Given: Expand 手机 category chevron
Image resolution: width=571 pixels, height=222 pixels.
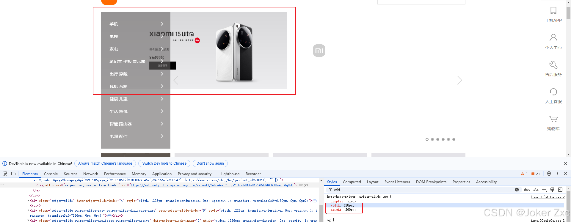Looking at the screenshot, I should (162, 24).
